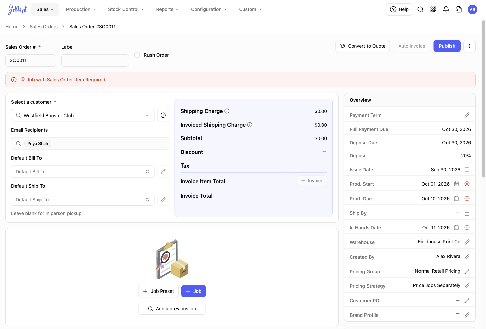Viewport: 486px width, 329px height.
Task: Open the Default Bill To dropdown
Action: pos(83,172)
